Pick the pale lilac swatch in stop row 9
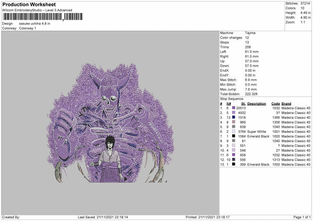The image size is (313, 221). 234,145
